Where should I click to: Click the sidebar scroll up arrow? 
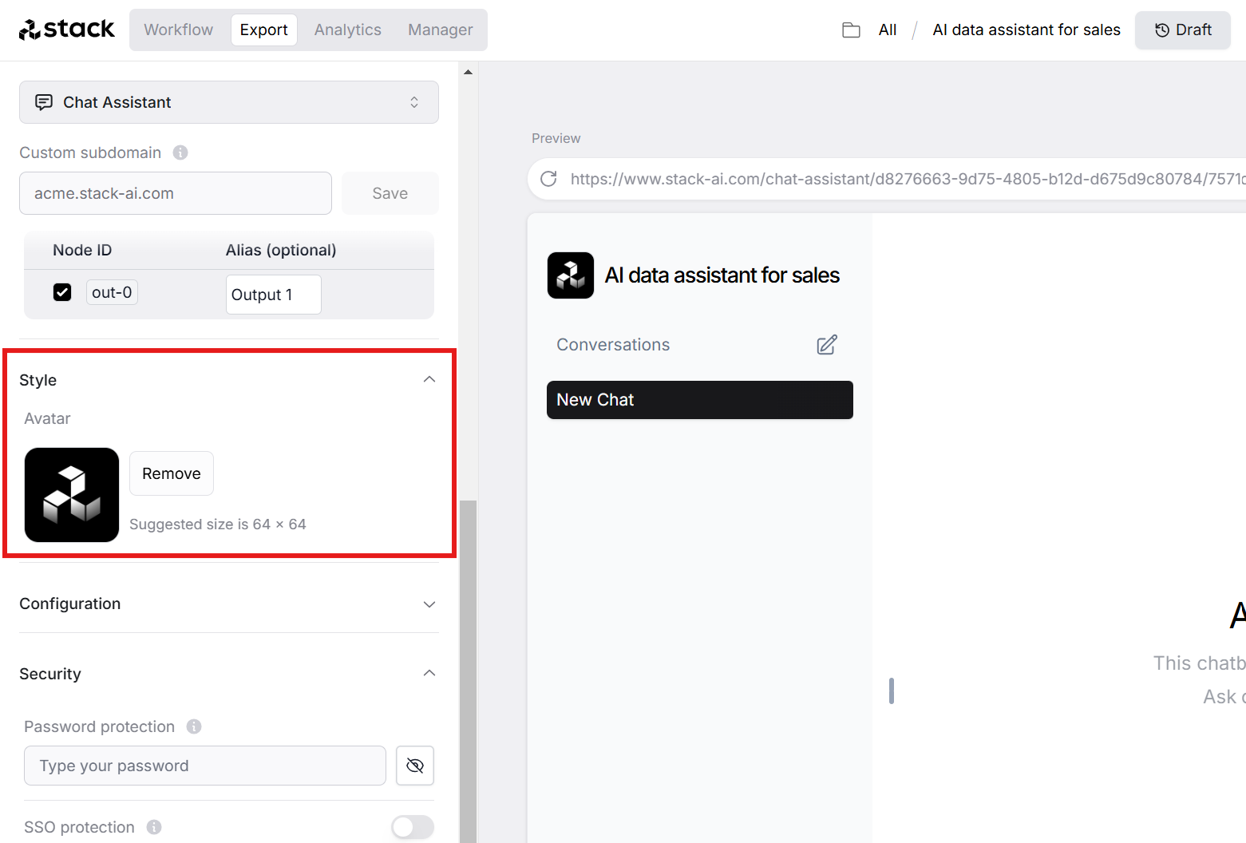click(x=469, y=72)
